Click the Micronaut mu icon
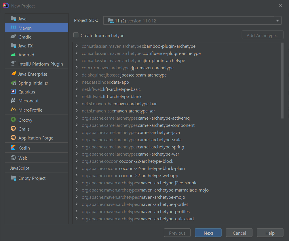 click(x=13, y=101)
